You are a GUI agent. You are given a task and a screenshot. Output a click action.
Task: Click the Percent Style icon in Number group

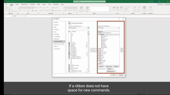point(69,11)
